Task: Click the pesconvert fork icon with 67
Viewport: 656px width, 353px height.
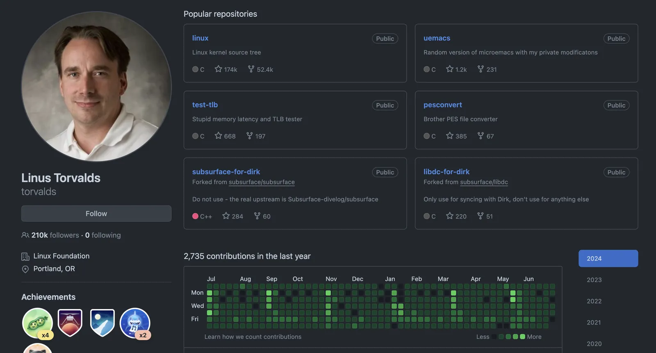Action: pos(481,136)
